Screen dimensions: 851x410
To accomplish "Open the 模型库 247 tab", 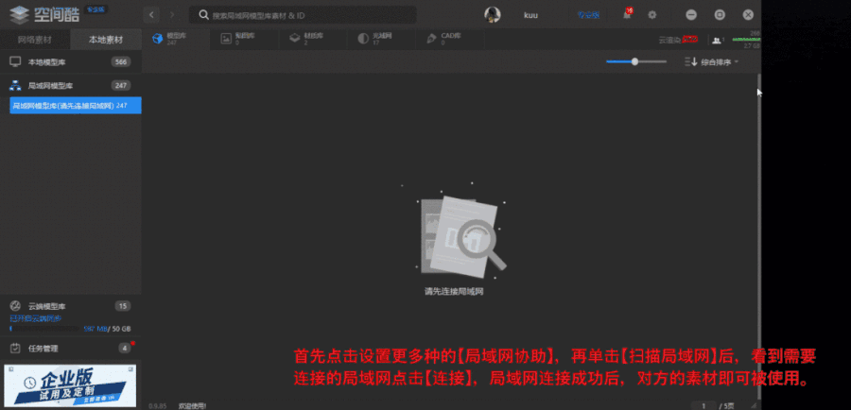I will coord(176,39).
